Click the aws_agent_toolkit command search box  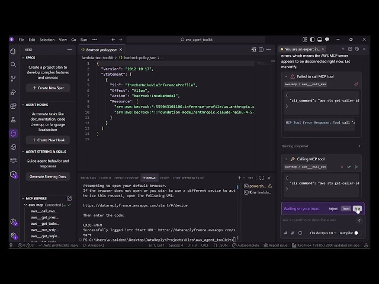pyautogui.click(x=196, y=40)
